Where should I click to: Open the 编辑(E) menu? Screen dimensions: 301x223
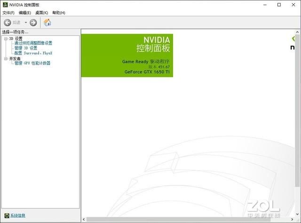pyautogui.click(x=25, y=13)
